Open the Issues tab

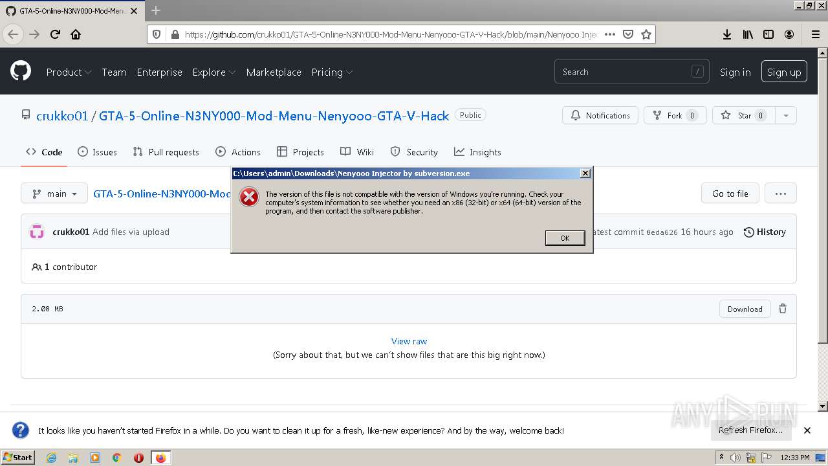97,152
